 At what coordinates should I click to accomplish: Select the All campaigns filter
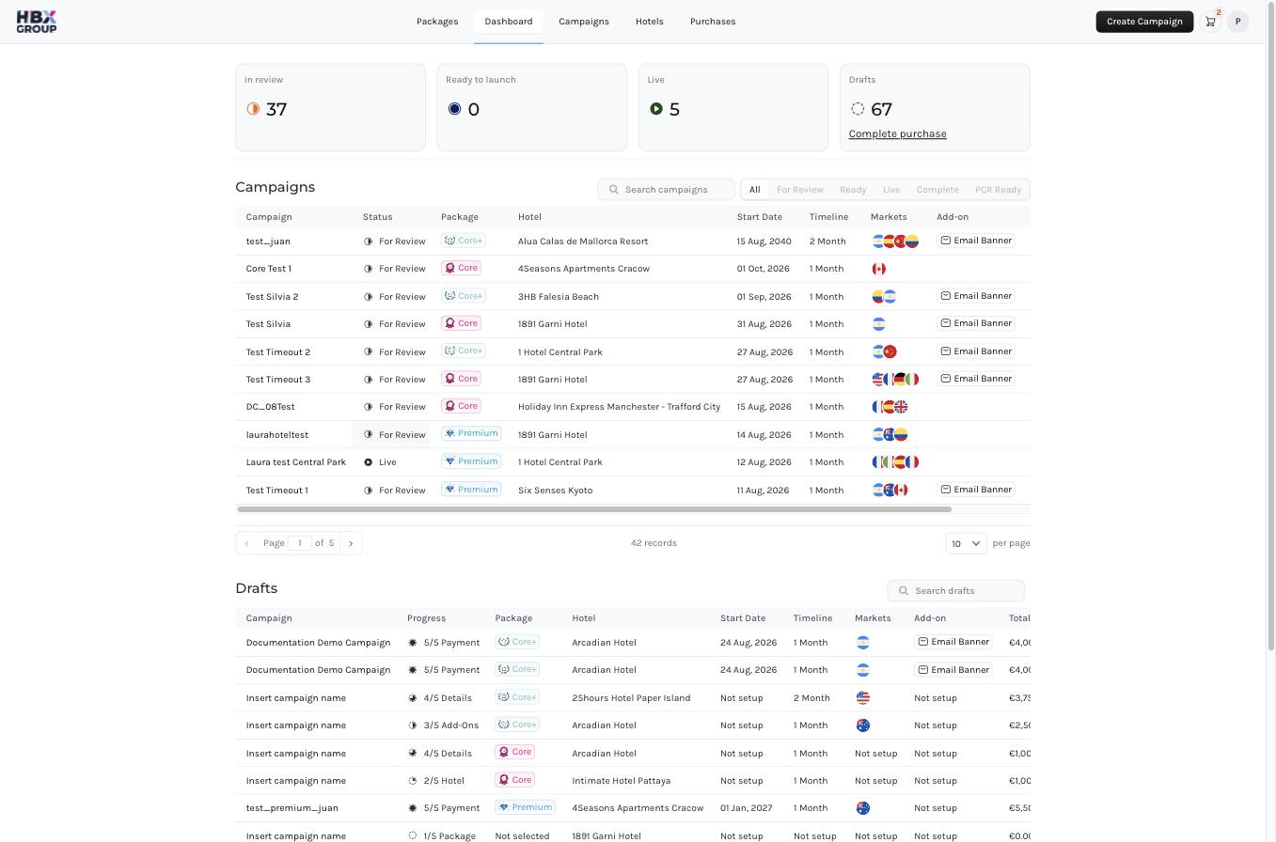[754, 190]
